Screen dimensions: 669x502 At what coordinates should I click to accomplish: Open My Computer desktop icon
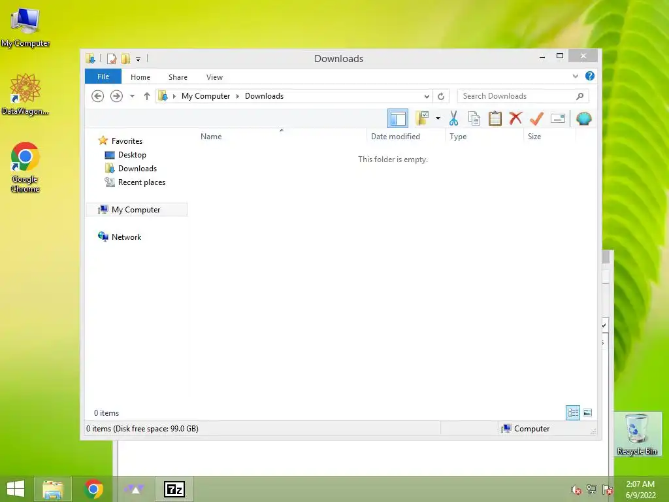25,27
